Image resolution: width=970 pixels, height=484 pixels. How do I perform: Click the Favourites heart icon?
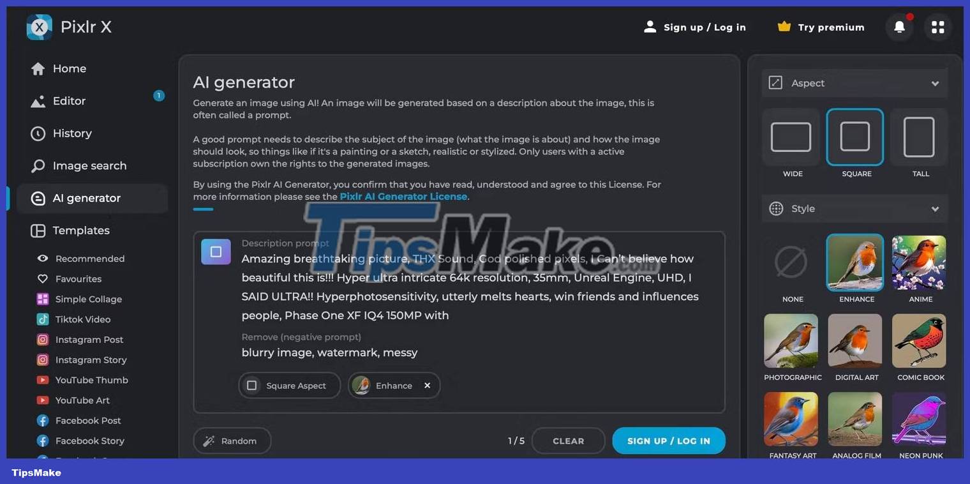pyautogui.click(x=43, y=279)
